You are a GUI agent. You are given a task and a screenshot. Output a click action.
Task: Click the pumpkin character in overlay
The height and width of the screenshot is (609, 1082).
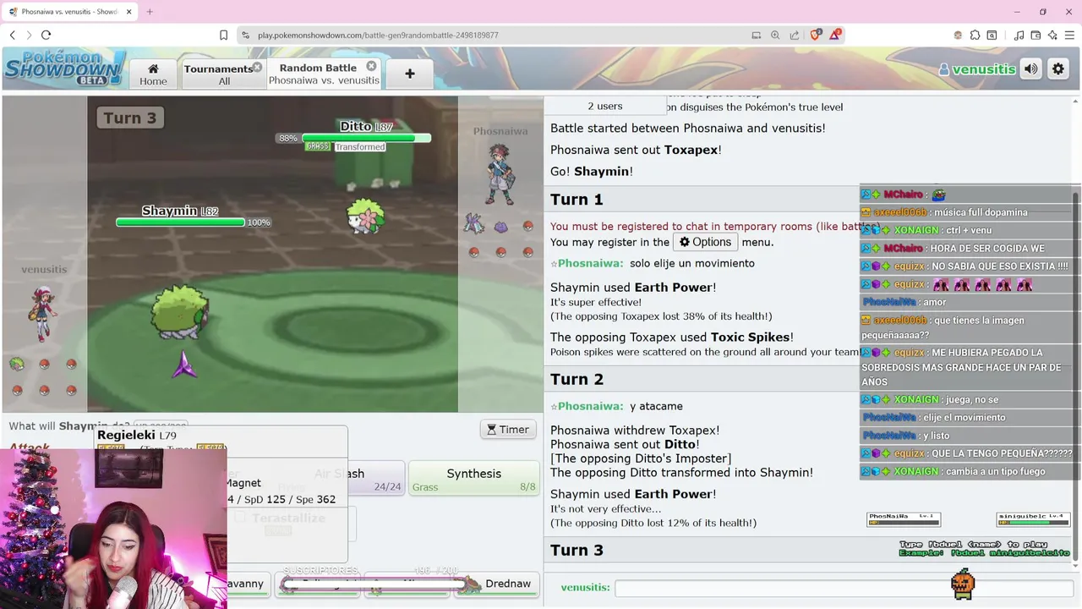pos(963,584)
